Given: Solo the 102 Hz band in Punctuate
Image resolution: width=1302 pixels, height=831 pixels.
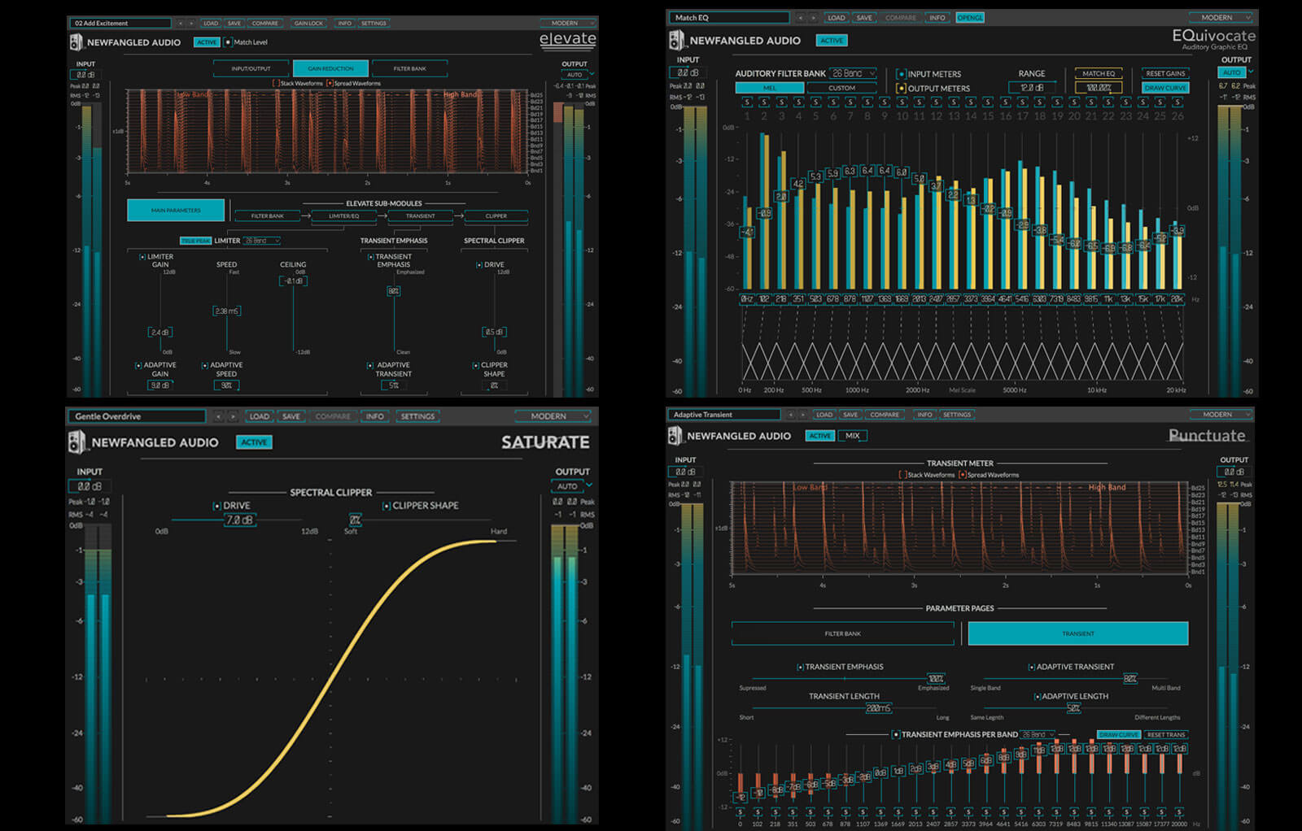Looking at the screenshot, I should coord(758,811).
